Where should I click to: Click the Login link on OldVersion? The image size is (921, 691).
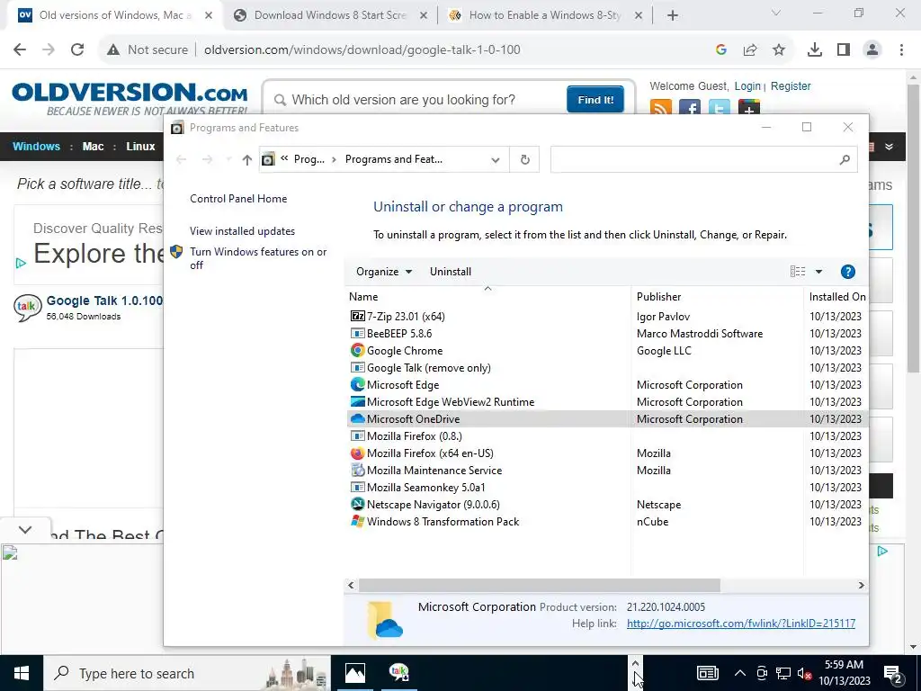[747, 85]
